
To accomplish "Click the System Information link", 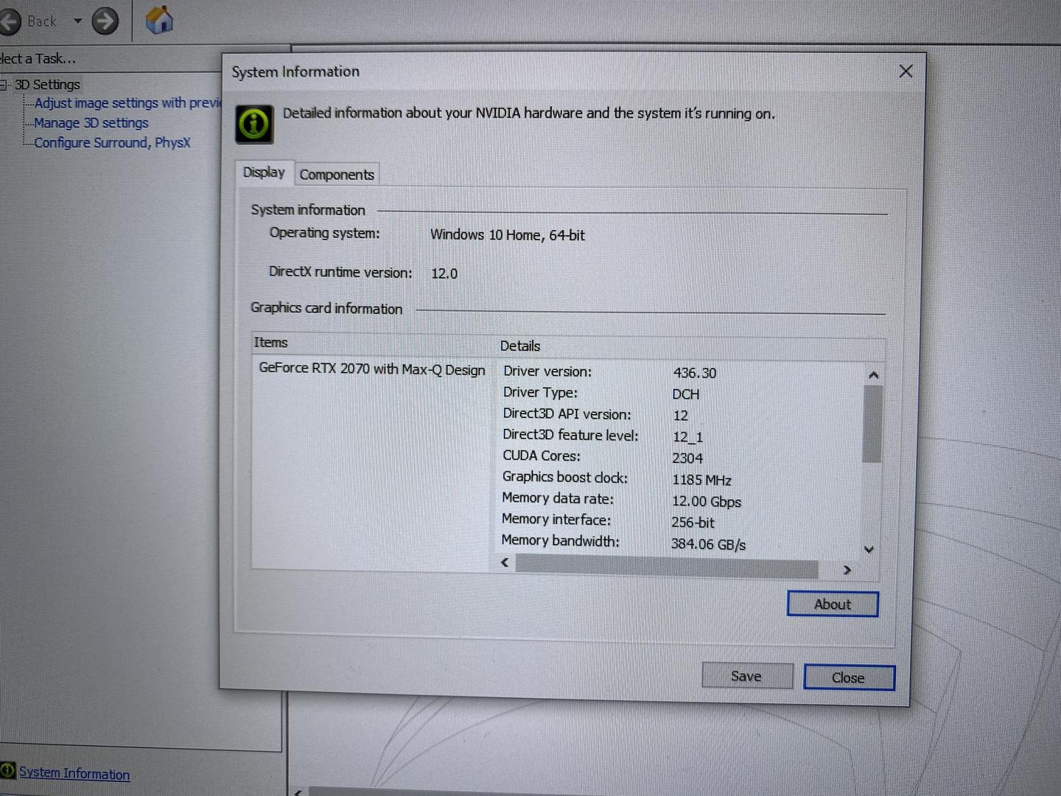I will 74,773.
